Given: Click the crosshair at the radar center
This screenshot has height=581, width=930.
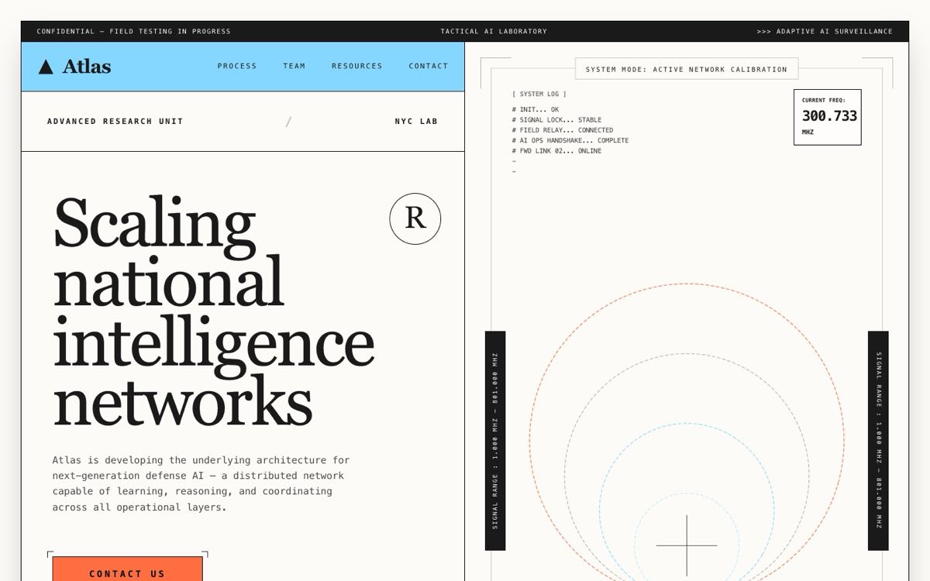Looking at the screenshot, I should [x=687, y=545].
